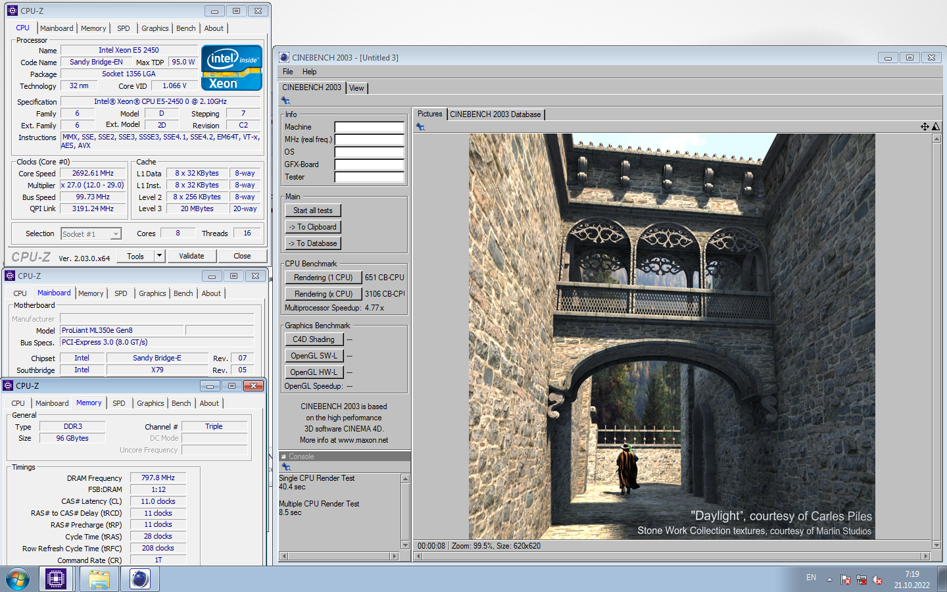Image resolution: width=947 pixels, height=592 pixels.
Task: Click the network tray icon
Action: tap(862, 580)
